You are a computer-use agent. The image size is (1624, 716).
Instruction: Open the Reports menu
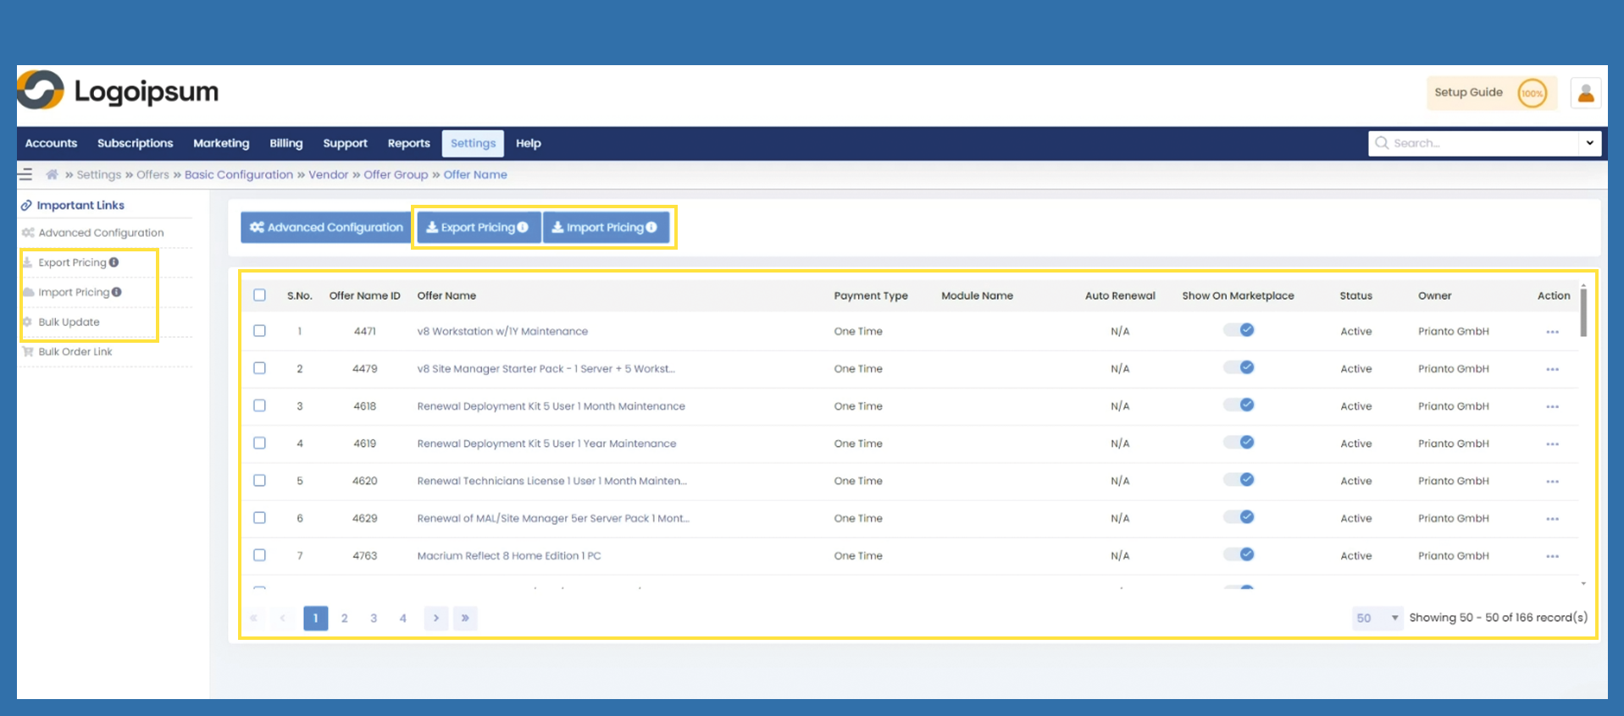pos(408,143)
